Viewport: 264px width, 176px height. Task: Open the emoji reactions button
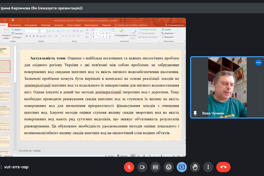169,167
